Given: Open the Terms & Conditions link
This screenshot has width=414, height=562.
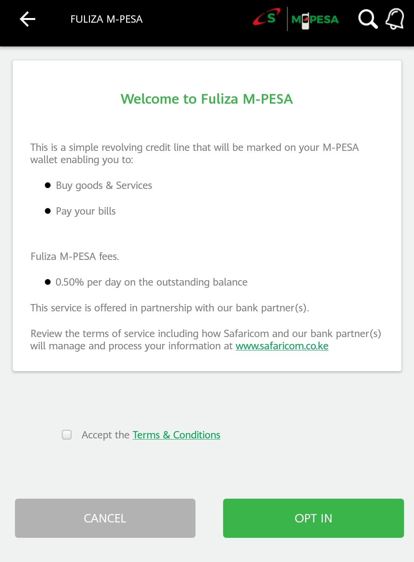Looking at the screenshot, I should point(176,435).
